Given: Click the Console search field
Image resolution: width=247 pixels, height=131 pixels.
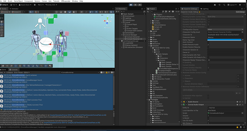Looking at the screenshot, I should pos(80,72).
